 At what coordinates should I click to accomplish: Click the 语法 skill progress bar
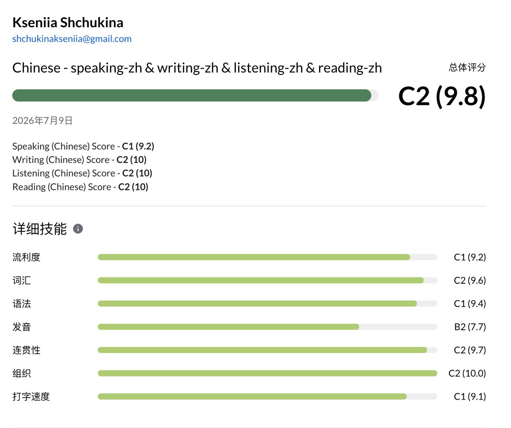[267, 304]
